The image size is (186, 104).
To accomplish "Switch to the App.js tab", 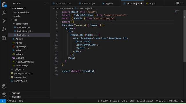I will [152, 3].
